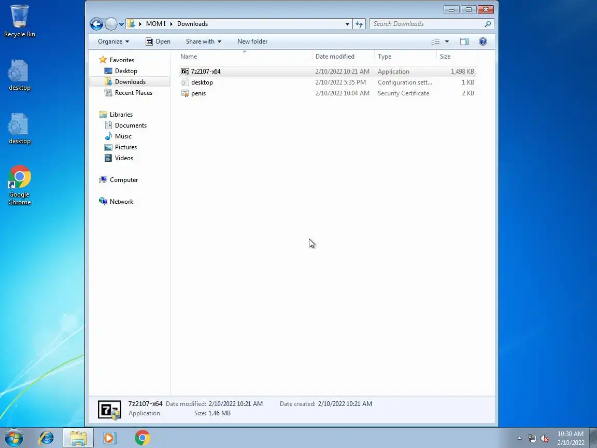597x448 pixels.
Task: Click Downloads breadcrumb in address bar
Action: (x=192, y=24)
